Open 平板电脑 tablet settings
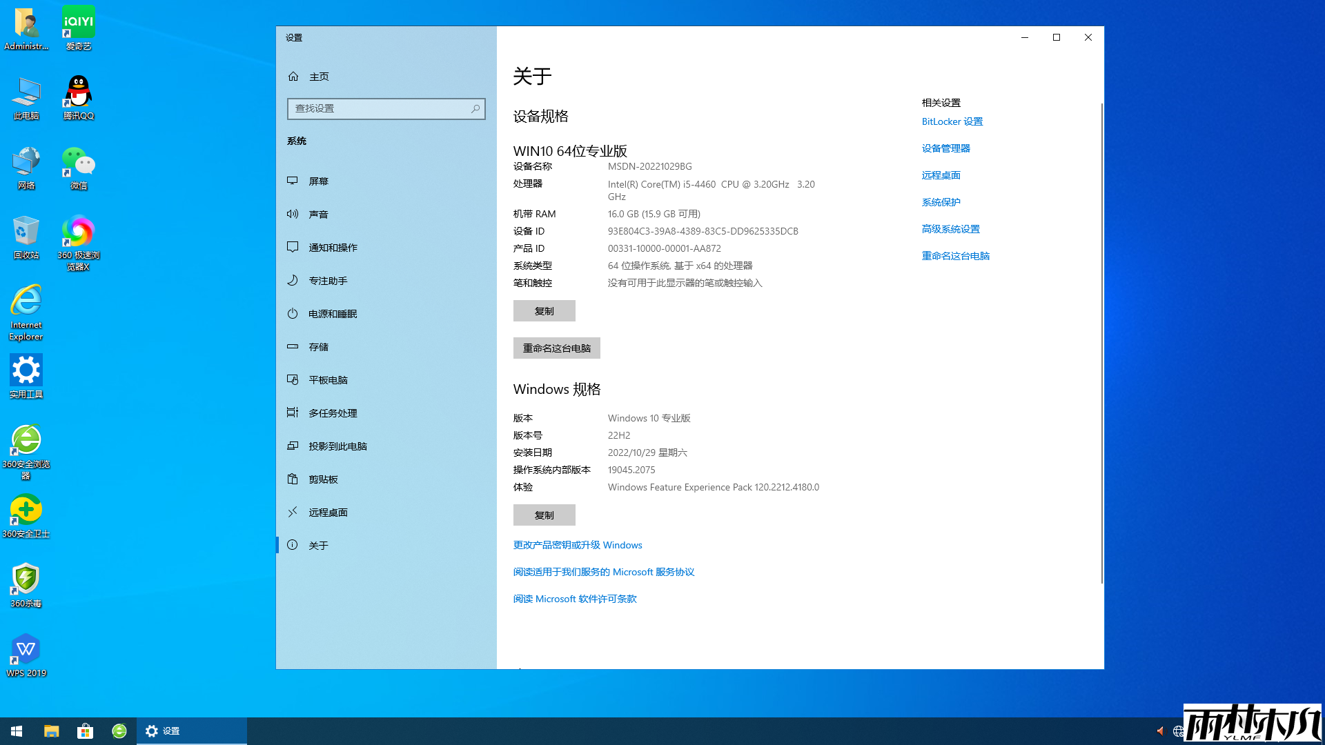This screenshot has height=745, width=1325. [x=326, y=379]
